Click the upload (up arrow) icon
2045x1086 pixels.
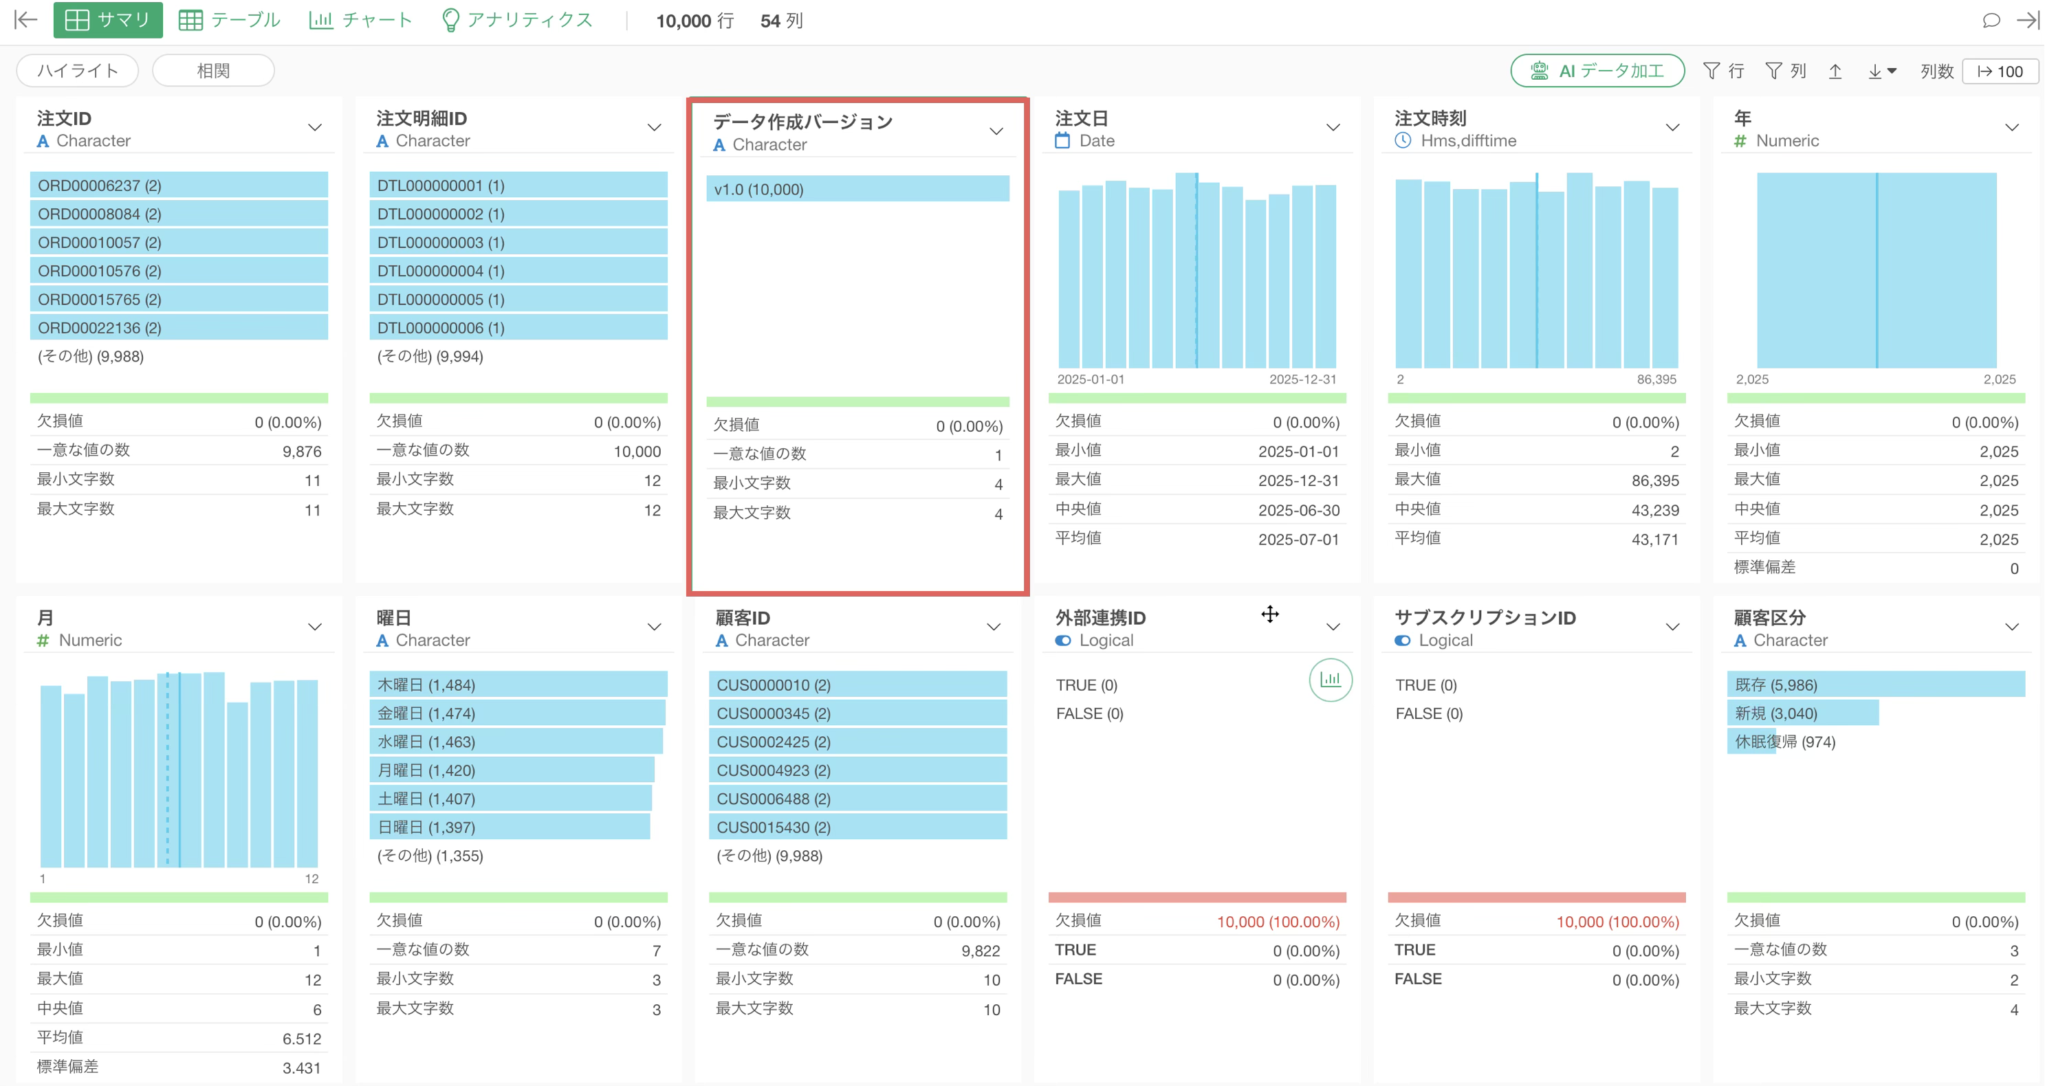pyautogui.click(x=1835, y=71)
